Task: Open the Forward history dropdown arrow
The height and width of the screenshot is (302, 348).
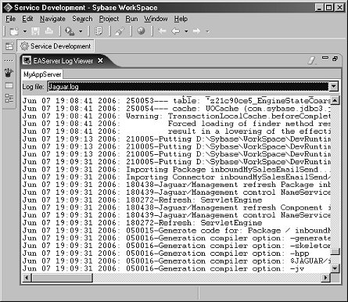Action: (207, 31)
